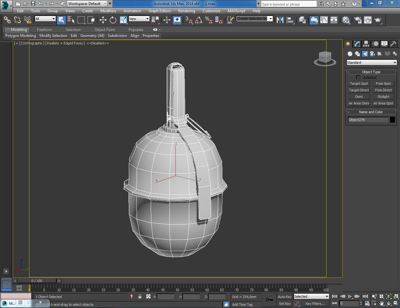Click the Use Pivot Point Center icon

coord(155,20)
